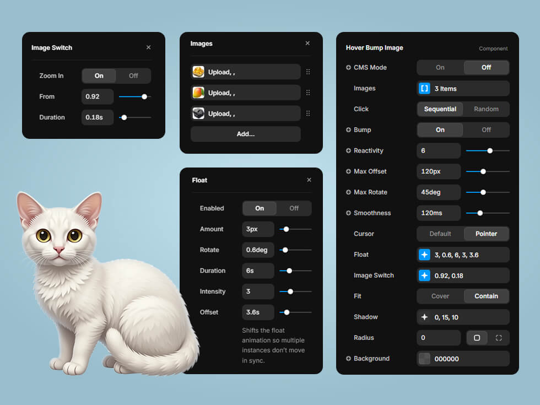540x405 pixels.
Task: Set Zoom In to On
Action: [99, 76]
